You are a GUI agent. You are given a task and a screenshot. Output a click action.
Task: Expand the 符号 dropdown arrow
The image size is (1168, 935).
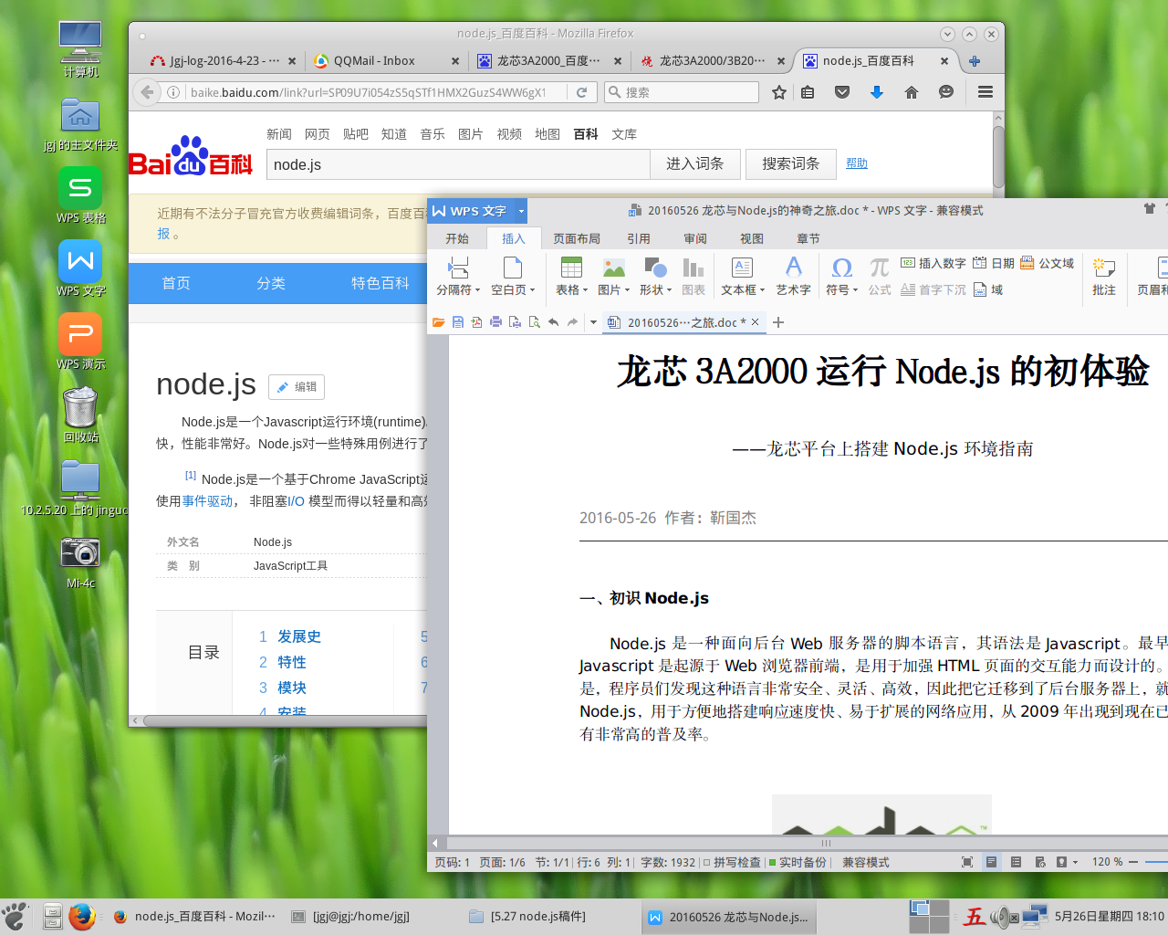(x=855, y=290)
